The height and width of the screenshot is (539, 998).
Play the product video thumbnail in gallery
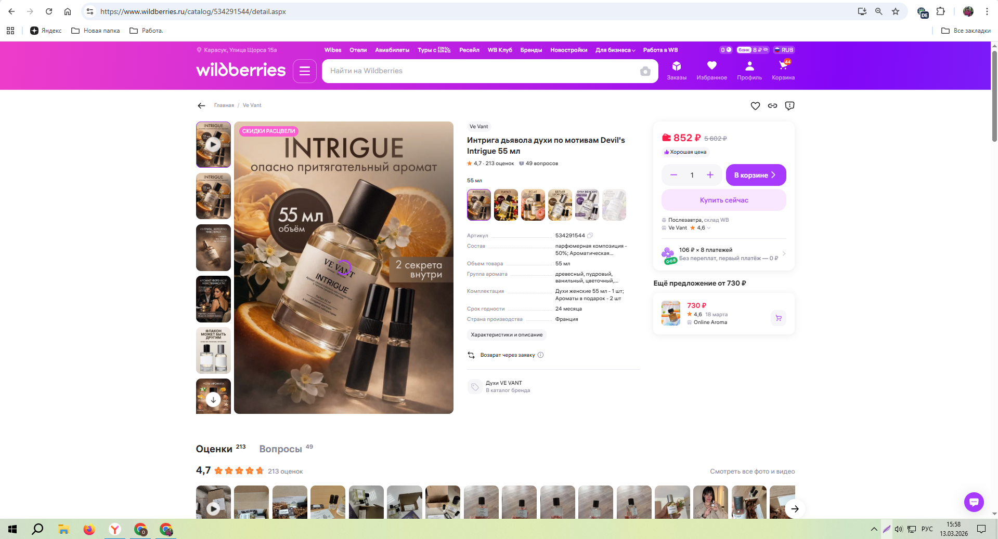pos(213,144)
